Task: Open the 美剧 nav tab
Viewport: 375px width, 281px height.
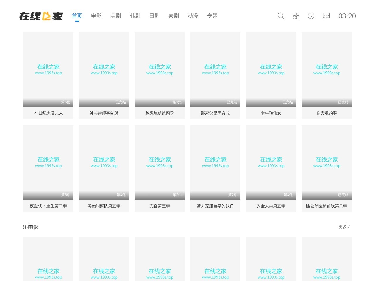Action: tap(116, 16)
